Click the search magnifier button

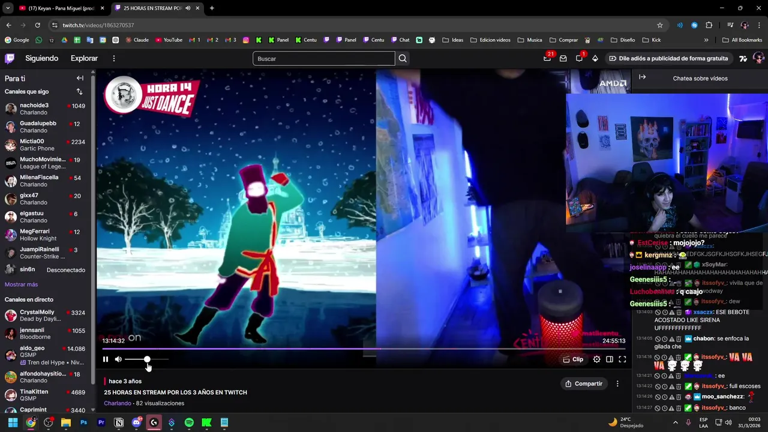coord(403,58)
